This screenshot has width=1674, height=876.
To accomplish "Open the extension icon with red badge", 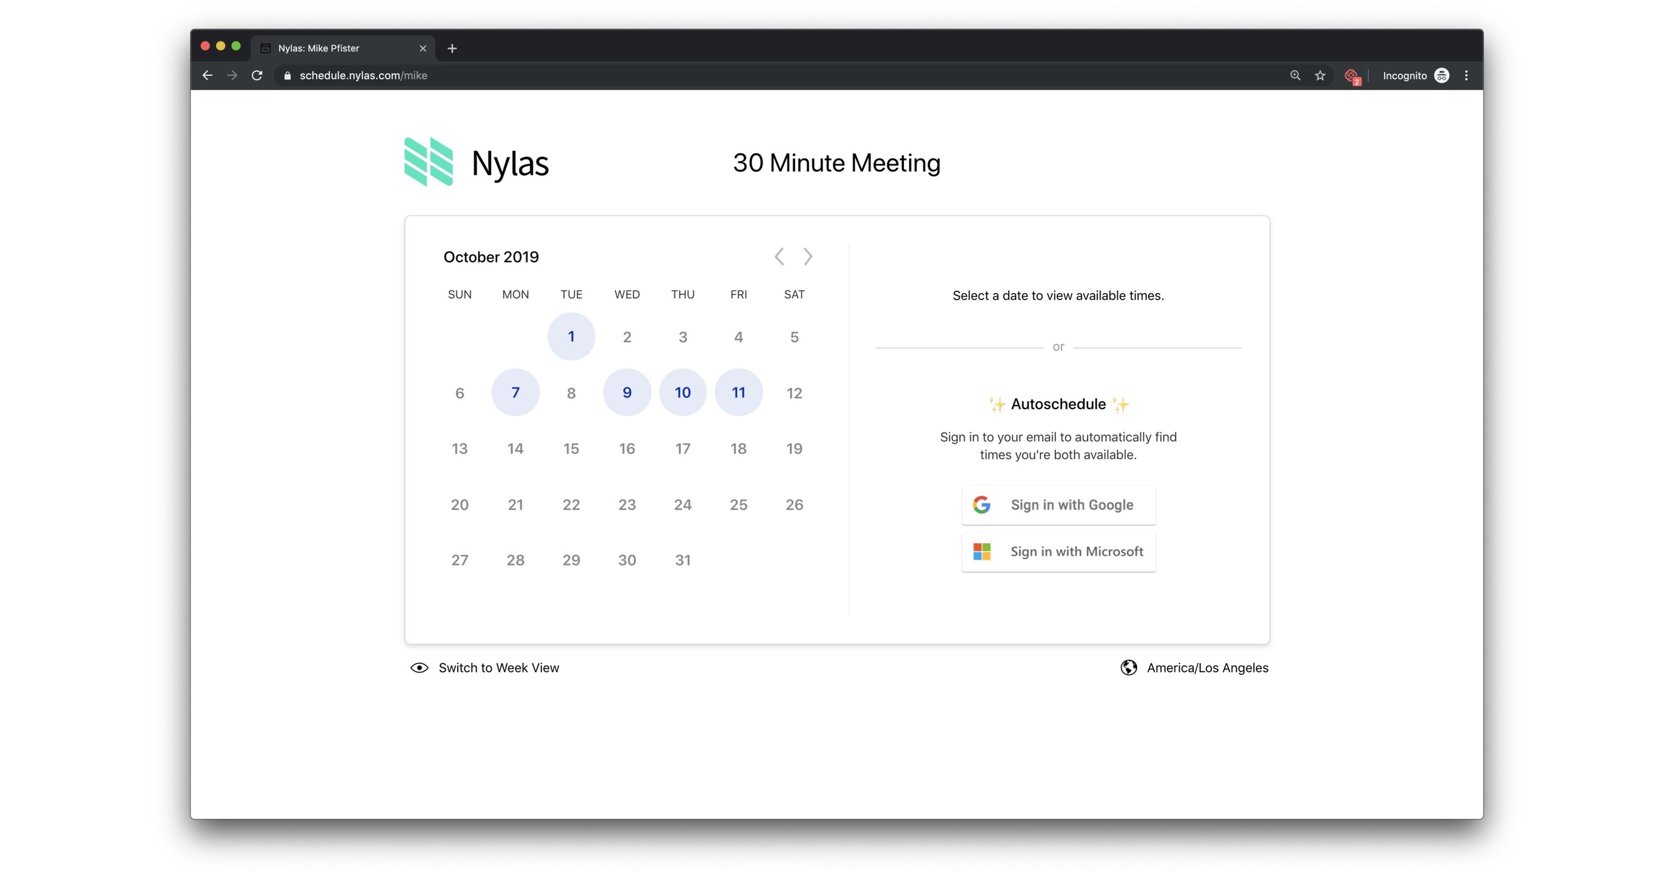I will [1352, 76].
